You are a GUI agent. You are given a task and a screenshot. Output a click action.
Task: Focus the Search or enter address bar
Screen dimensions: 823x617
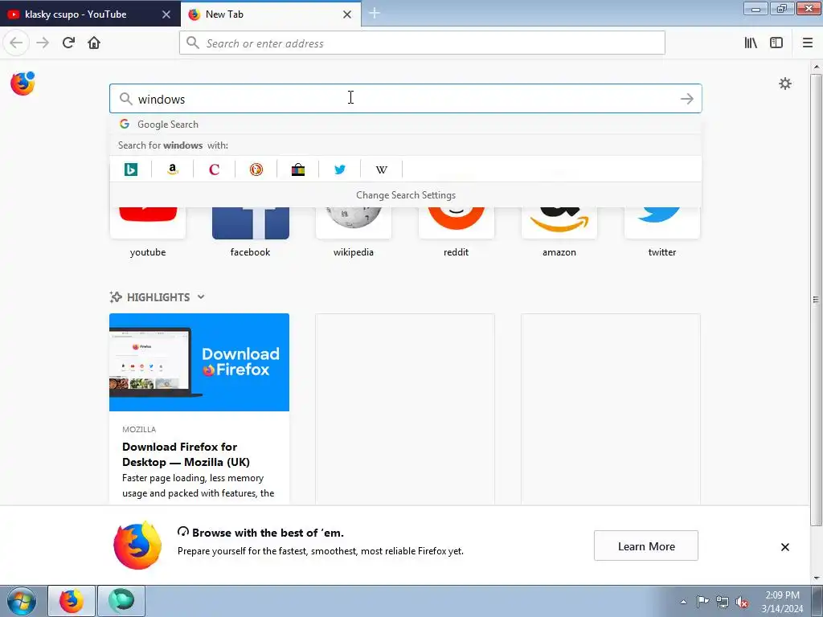point(422,43)
